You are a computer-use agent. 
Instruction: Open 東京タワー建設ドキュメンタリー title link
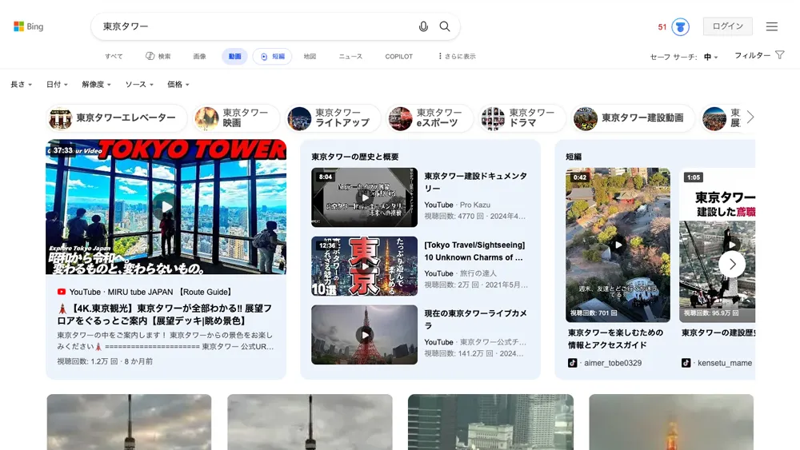point(475,182)
